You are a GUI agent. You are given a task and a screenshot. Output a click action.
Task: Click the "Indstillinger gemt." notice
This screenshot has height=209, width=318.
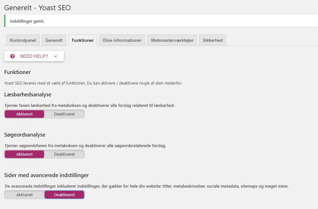point(27,21)
